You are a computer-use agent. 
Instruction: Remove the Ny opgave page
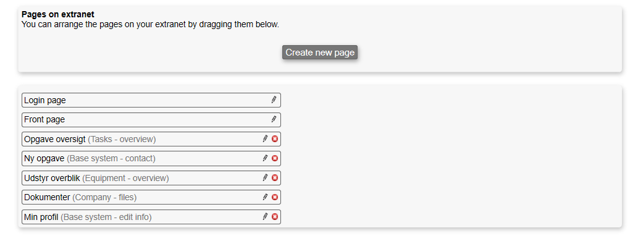click(x=275, y=158)
